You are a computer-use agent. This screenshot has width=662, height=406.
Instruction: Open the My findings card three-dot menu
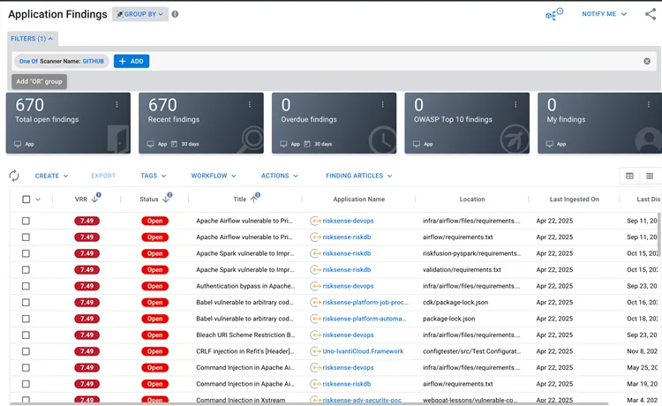point(649,104)
